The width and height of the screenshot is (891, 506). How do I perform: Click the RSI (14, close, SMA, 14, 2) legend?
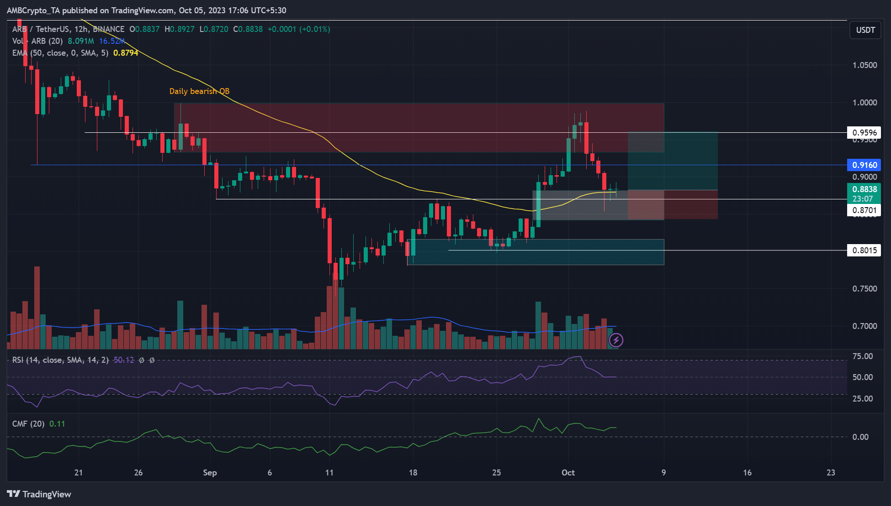pos(60,360)
